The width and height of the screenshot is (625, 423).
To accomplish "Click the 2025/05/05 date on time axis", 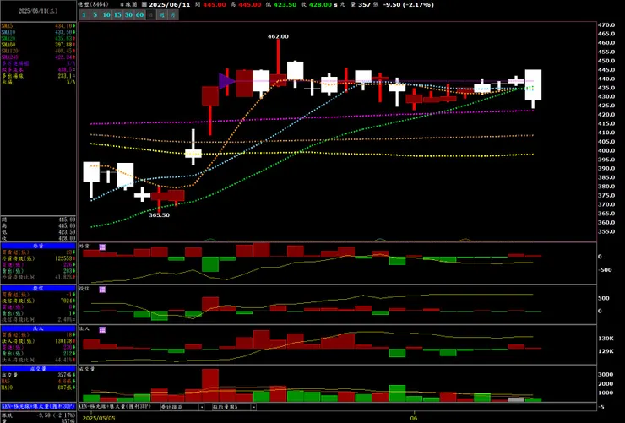I will click(x=99, y=418).
